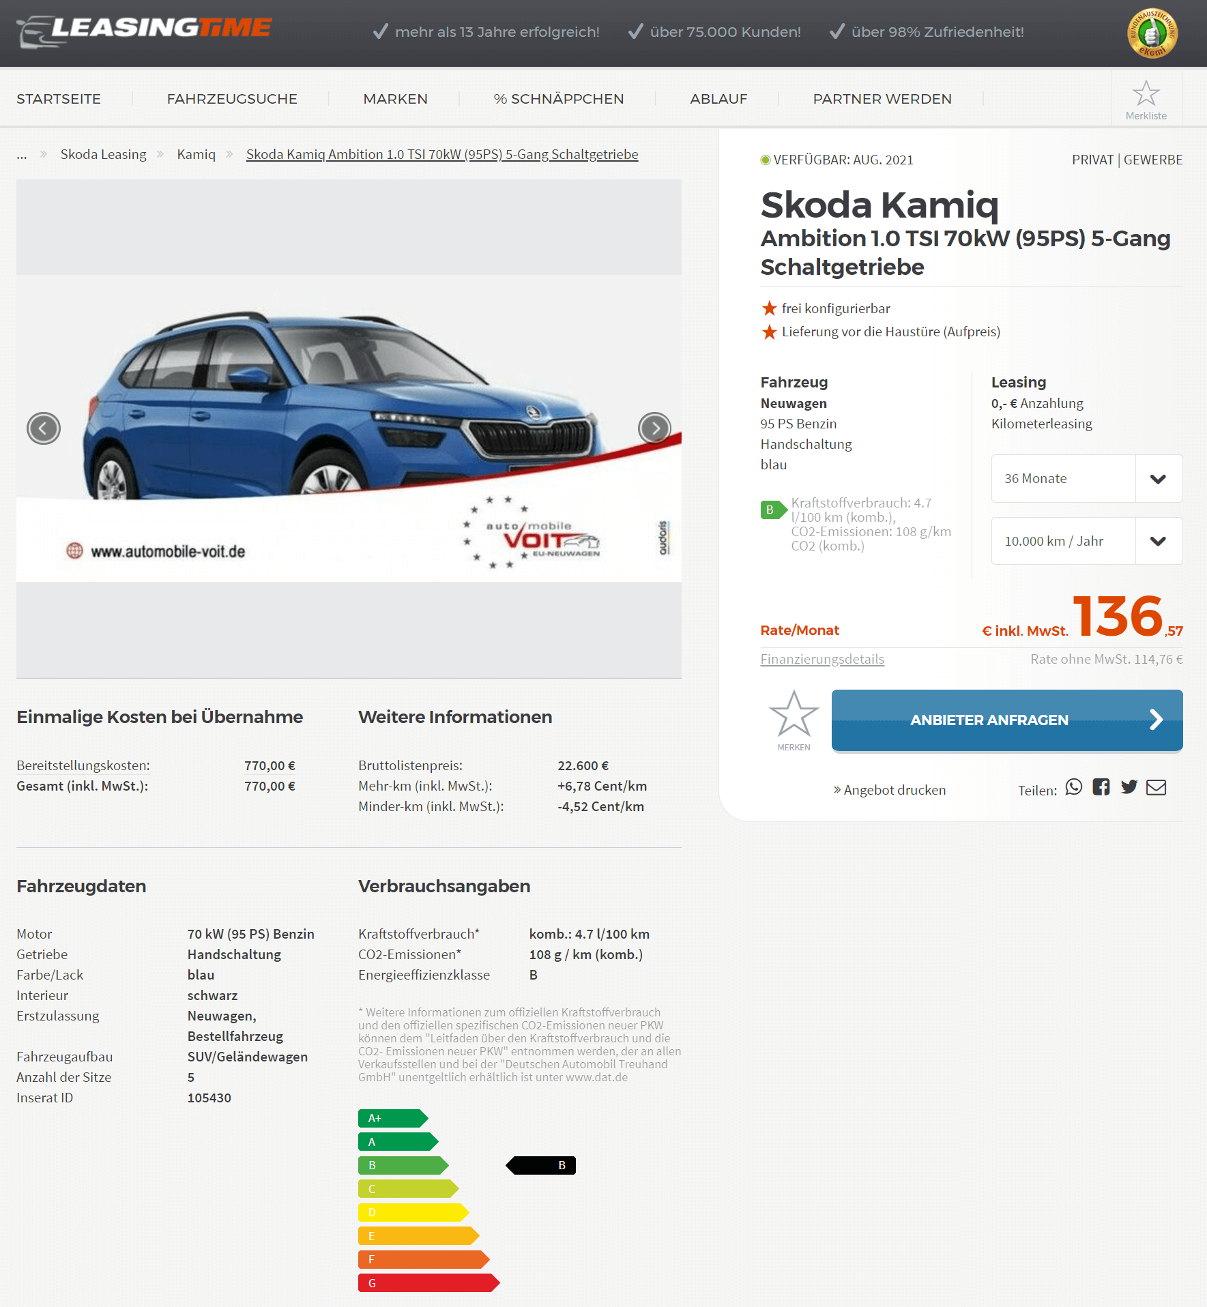Screen dimensions: 1207x1307
Task: Share offer on Facebook
Action: coord(1101,787)
